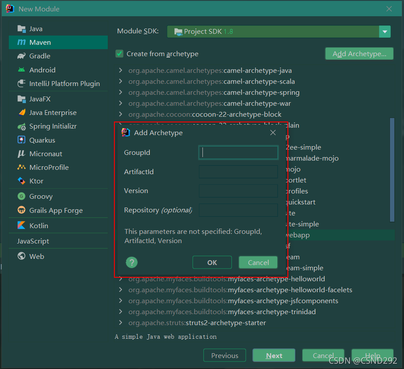The image size is (404, 369).
Task: Click the Maven 'm' icon
Action: pyautogui.click(x=21, y=42)
